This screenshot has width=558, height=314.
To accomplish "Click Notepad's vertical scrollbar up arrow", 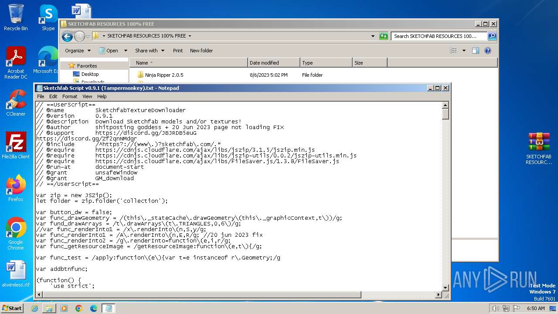I will [x=446, y=105].
